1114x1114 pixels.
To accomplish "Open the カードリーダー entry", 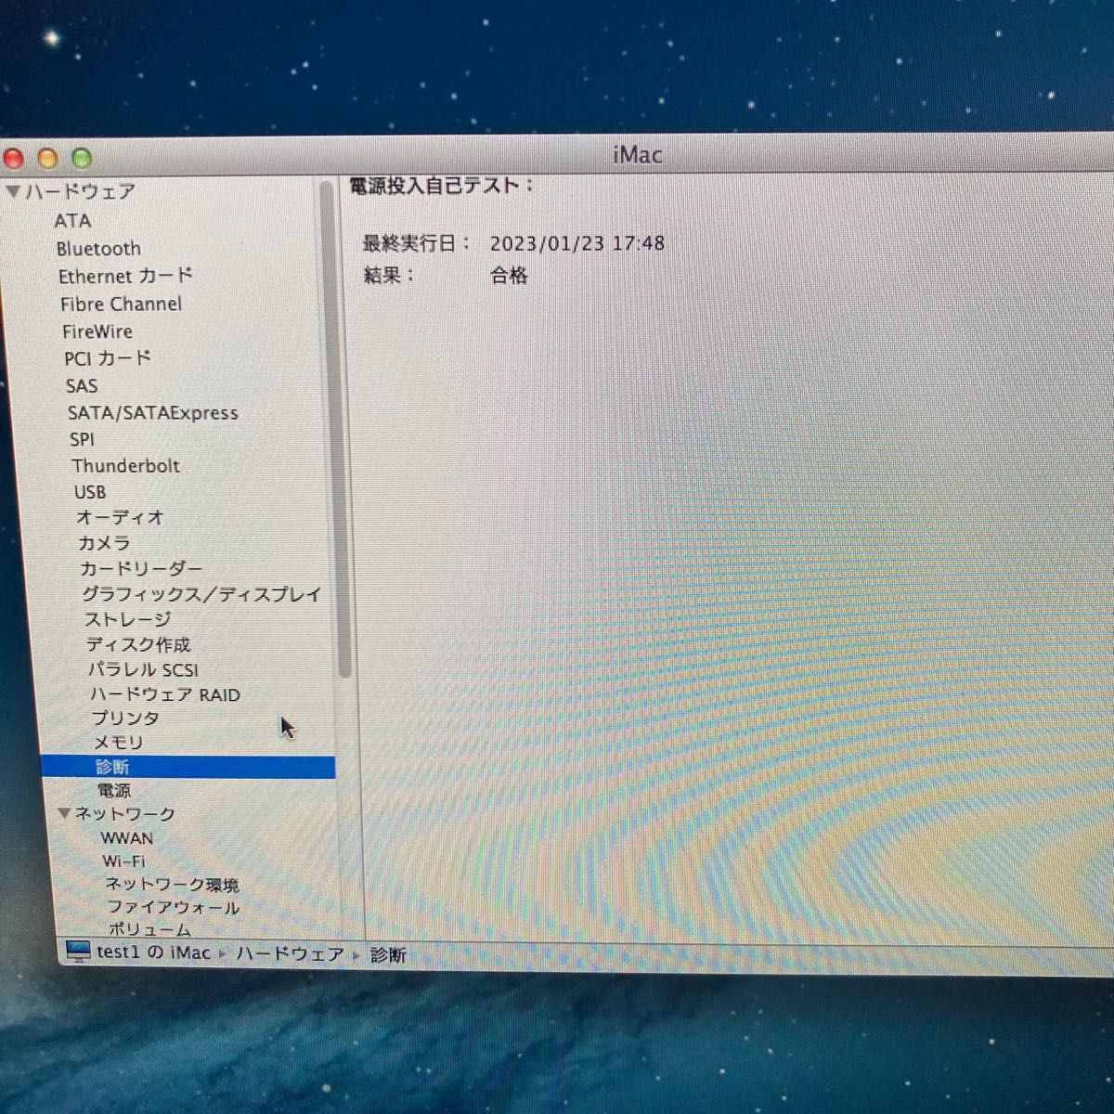I will 141,568.
